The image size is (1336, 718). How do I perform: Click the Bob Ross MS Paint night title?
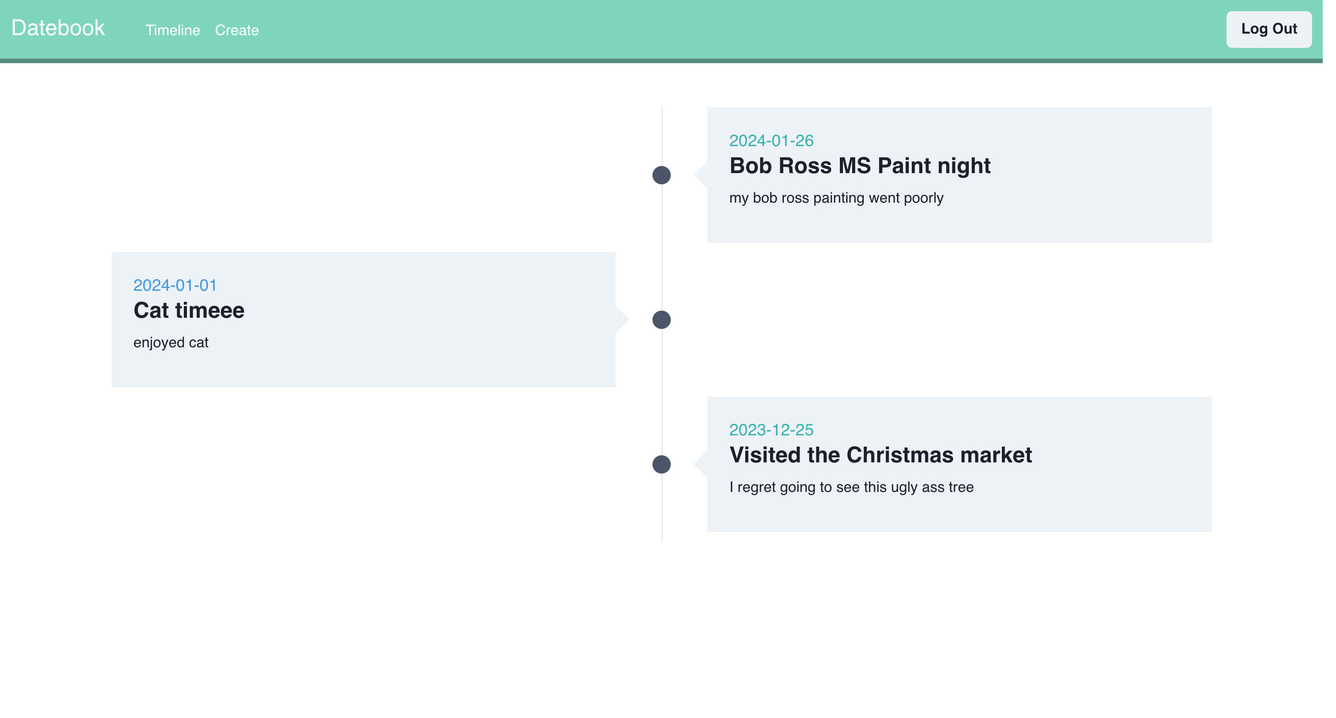tap(859, 166)
